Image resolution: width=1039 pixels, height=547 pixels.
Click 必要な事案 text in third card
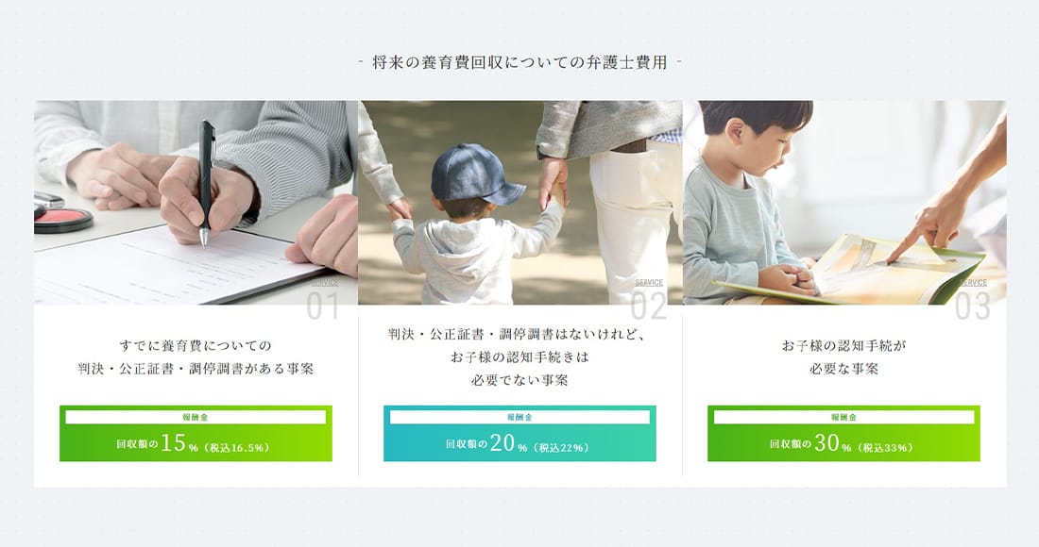tap(843, 369)
